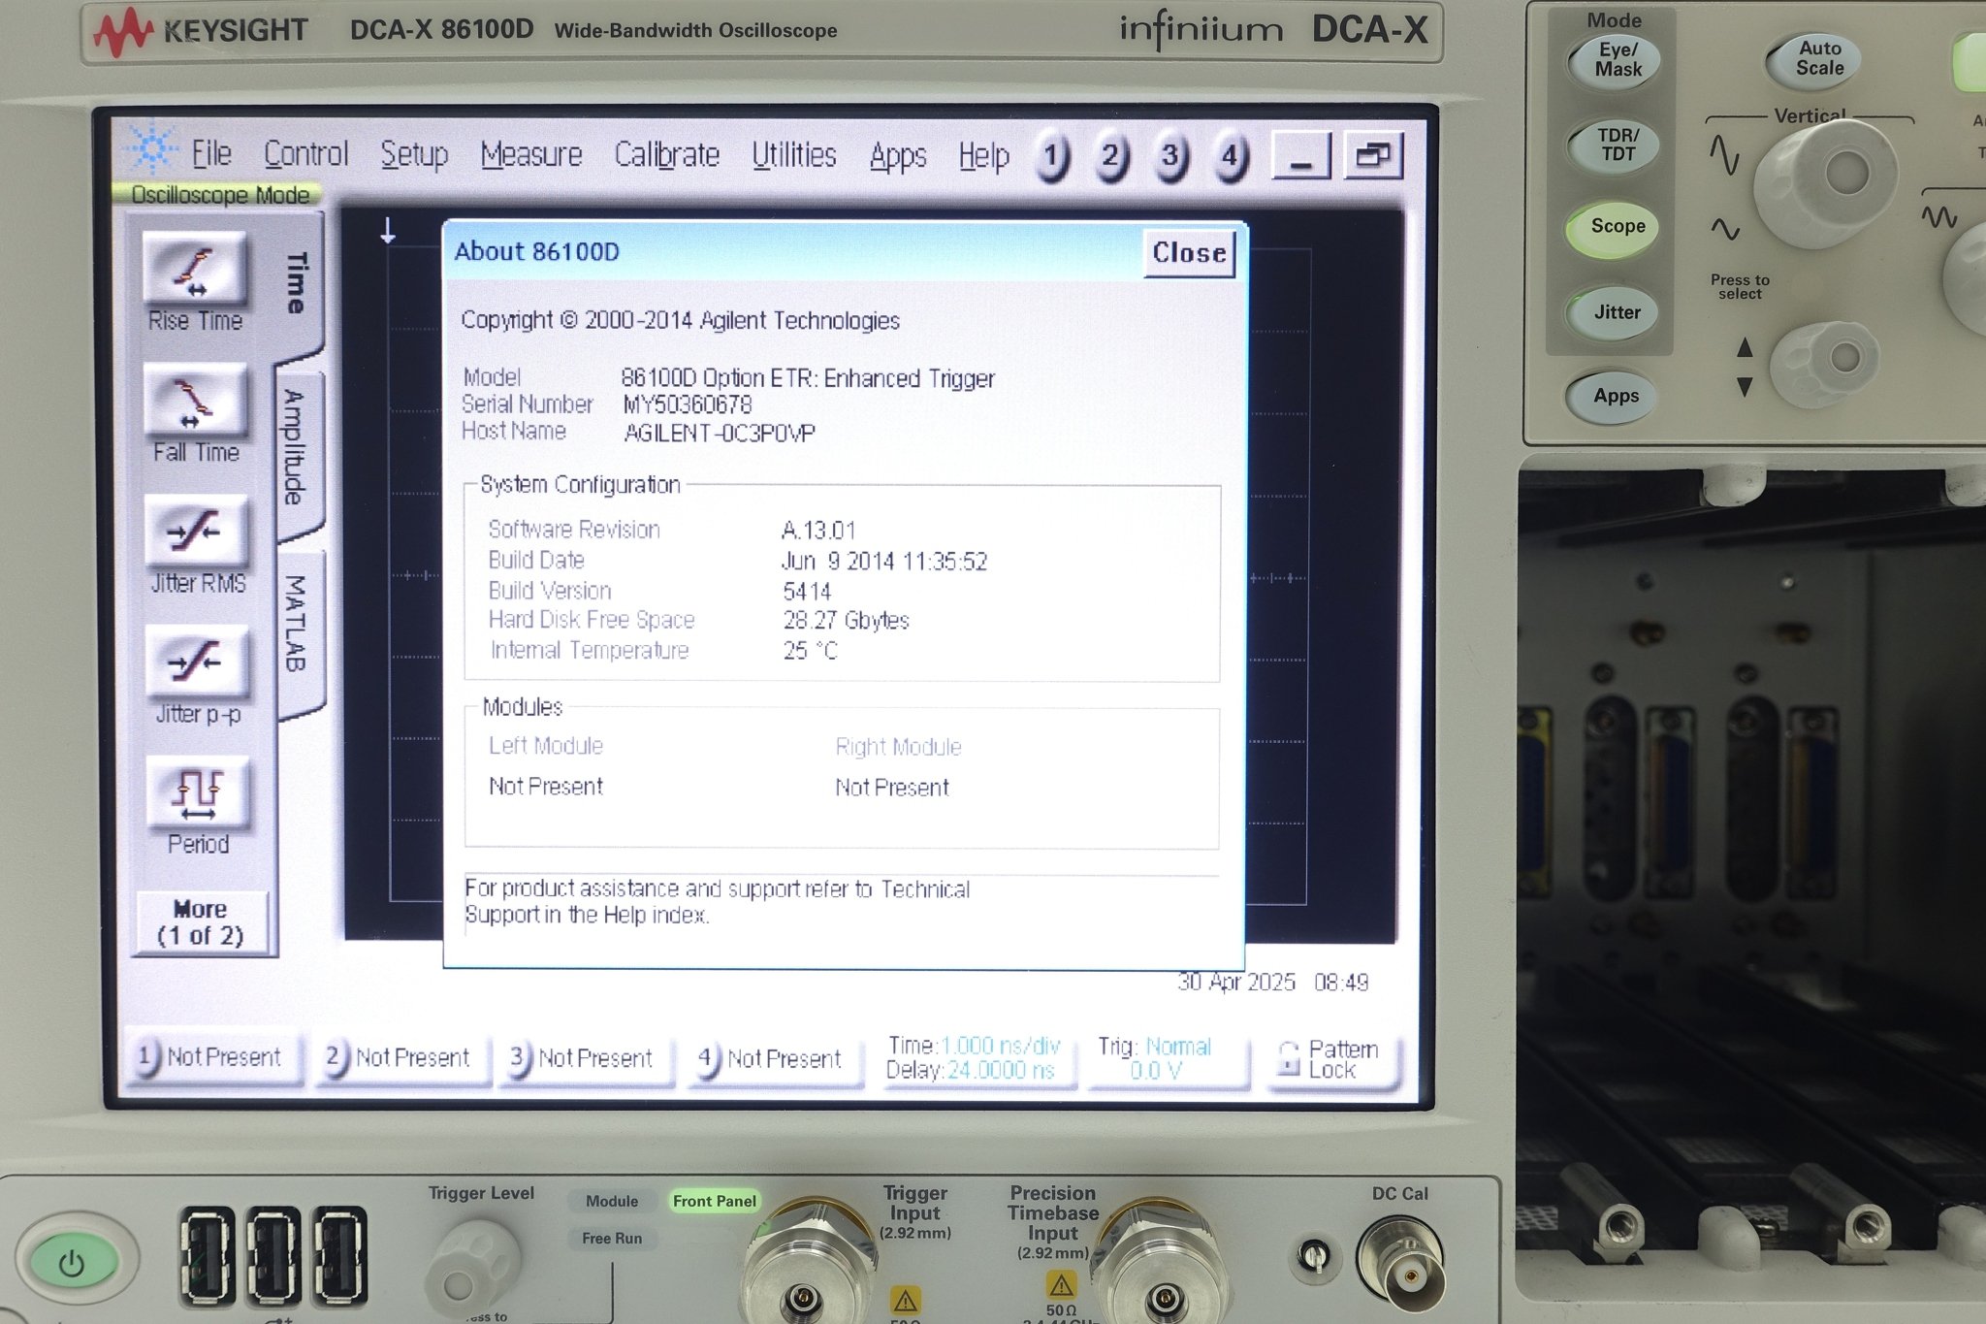Viewport: 1986px width, 1324px height.
Task: Select the TDR/TDT mode button
Action: click(x=1617, y=145)
